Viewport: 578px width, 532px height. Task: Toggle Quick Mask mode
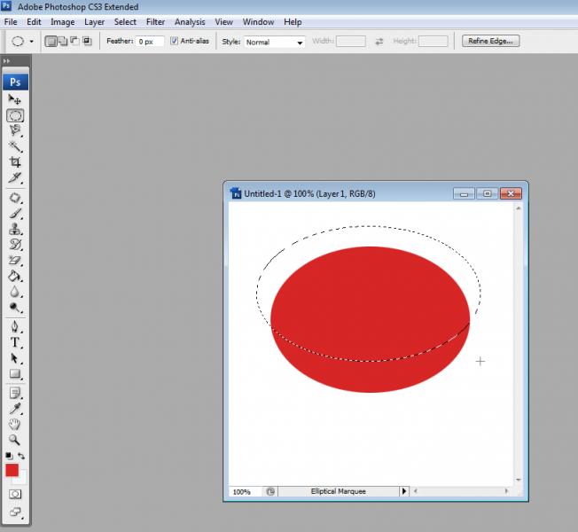15,494
